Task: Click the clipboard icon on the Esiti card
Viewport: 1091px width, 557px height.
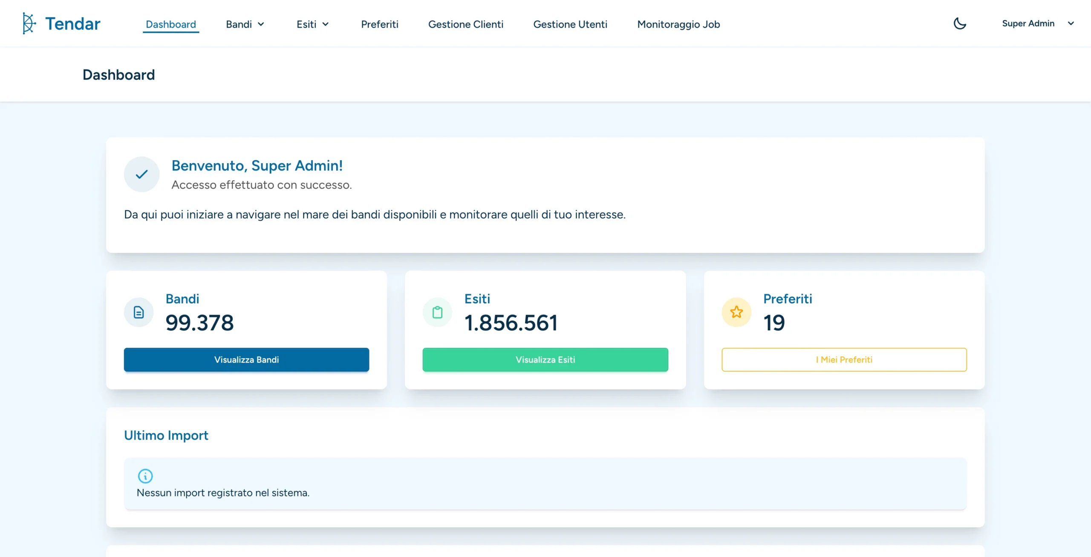Action: (x=438, y=312)
